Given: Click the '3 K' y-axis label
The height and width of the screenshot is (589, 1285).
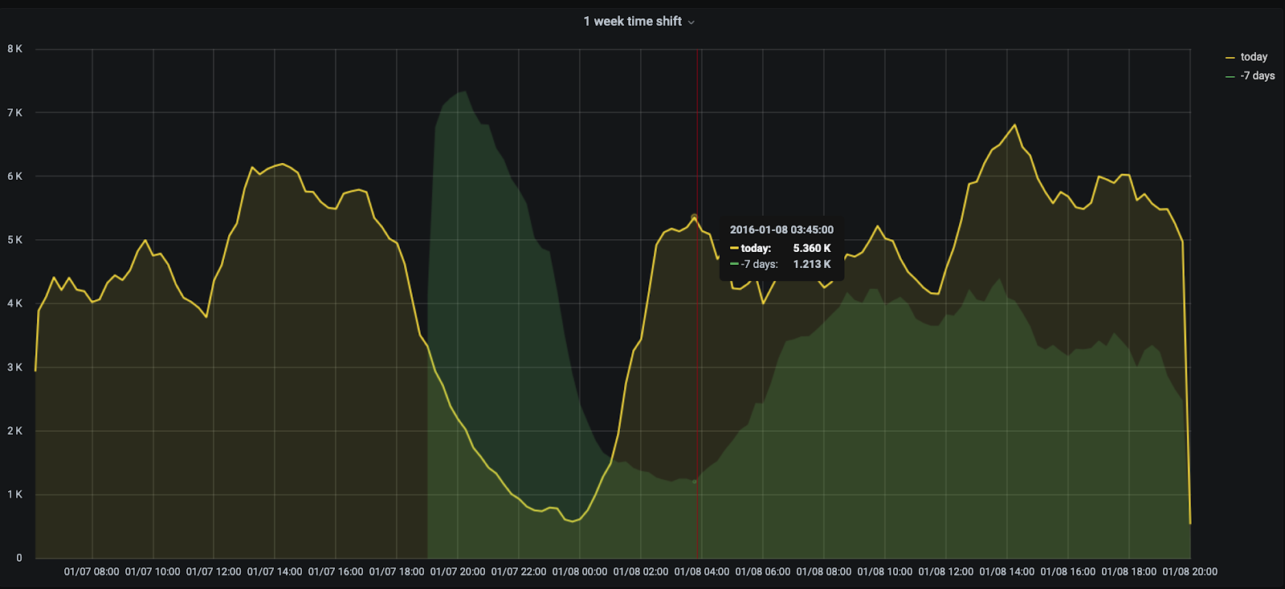Looking at the screenshot, I should coord(15,368).
